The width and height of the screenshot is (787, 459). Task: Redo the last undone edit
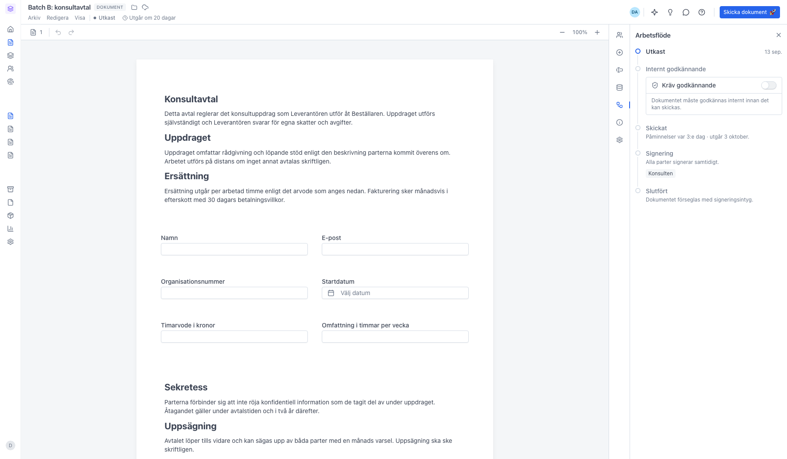(71, 32)
